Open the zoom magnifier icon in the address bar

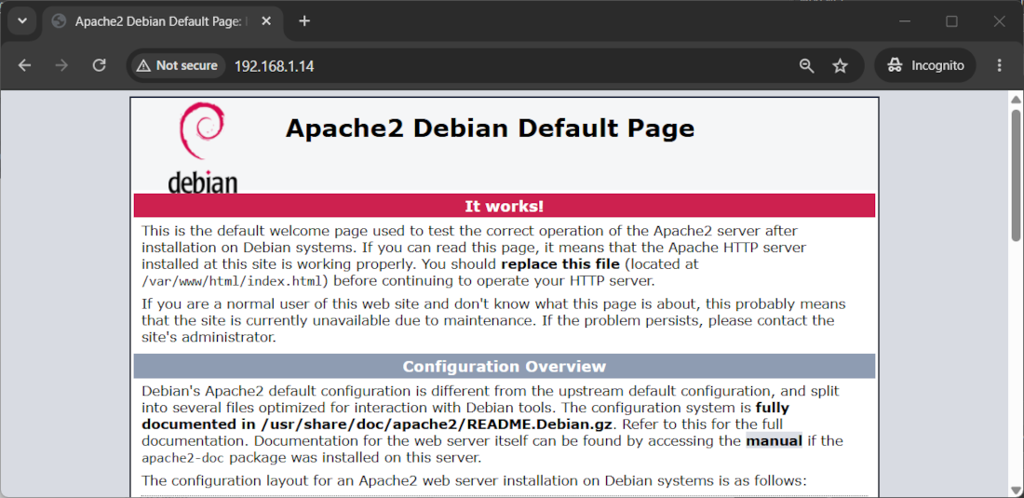[807, 65]
